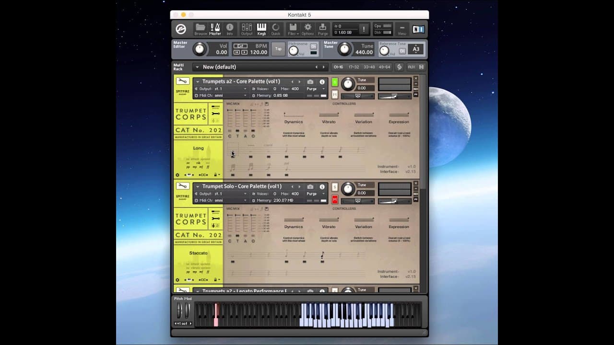Open the Browse folder panel
614x345 pixels.
(x=201, y=29)
